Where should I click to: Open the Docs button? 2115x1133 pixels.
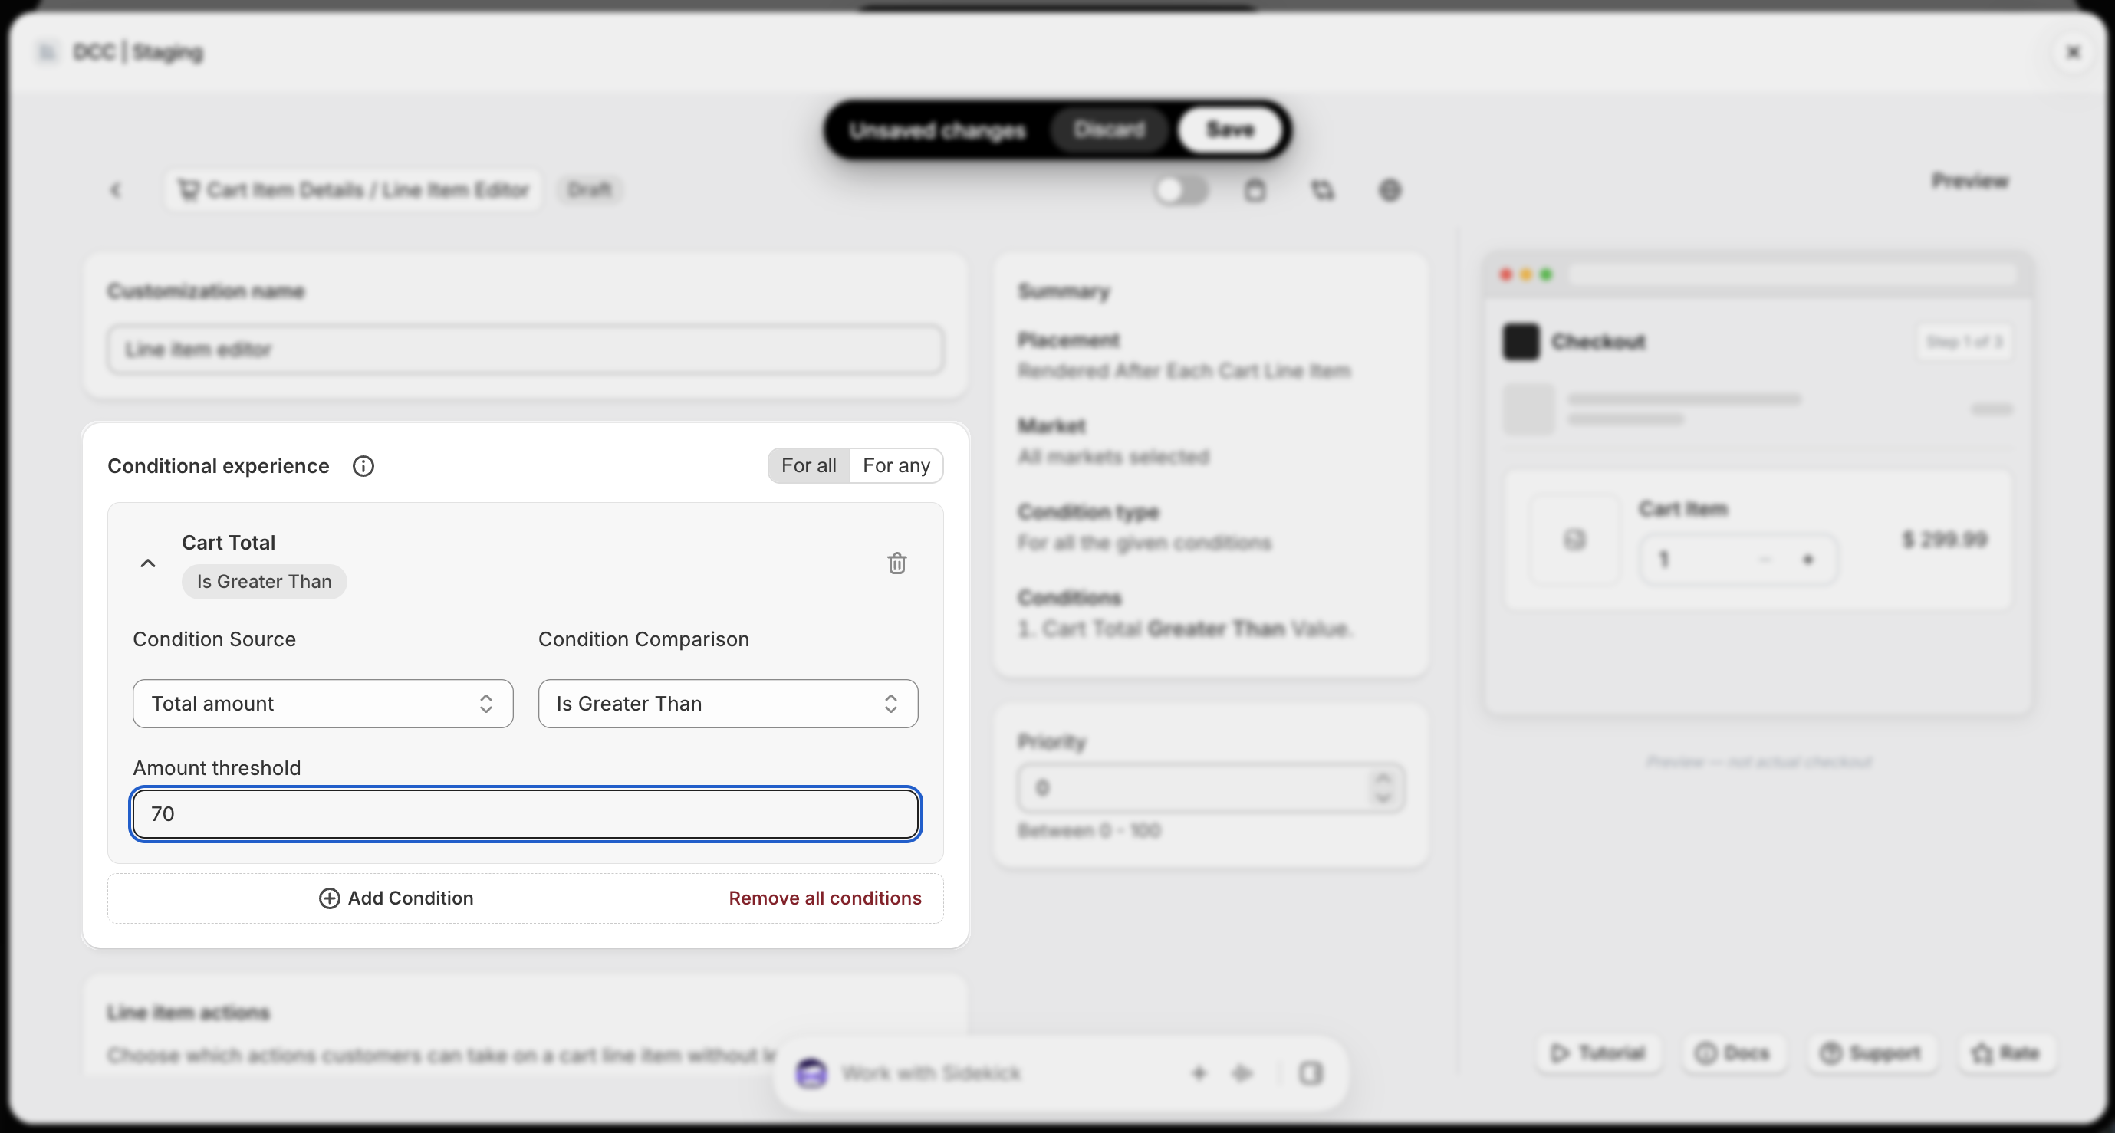tap(1732, 1053)
